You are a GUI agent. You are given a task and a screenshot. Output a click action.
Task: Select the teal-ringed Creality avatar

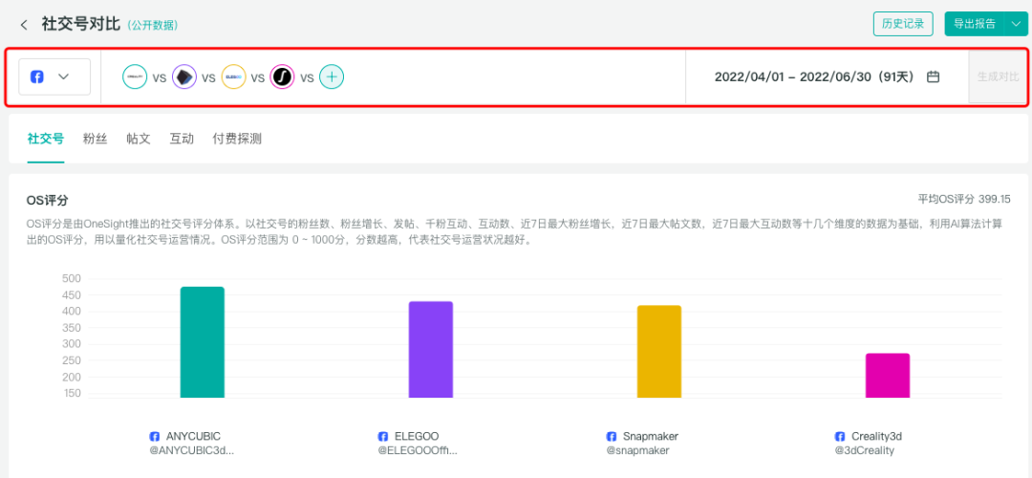pos(135,77)
